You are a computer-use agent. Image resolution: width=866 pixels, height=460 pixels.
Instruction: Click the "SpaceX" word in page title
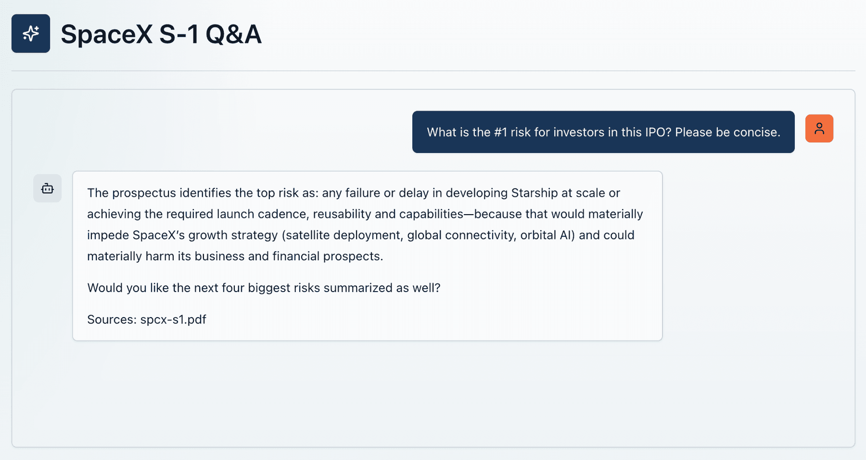(107, 34)
